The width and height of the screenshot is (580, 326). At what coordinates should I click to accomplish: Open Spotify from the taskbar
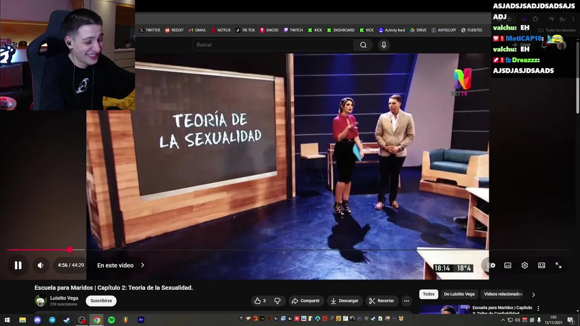tap(111, 320)
